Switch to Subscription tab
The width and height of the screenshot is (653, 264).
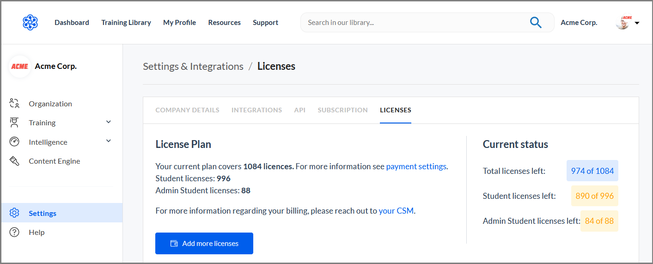[x=342, y=110]
